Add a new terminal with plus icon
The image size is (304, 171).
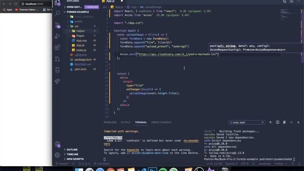270,123
